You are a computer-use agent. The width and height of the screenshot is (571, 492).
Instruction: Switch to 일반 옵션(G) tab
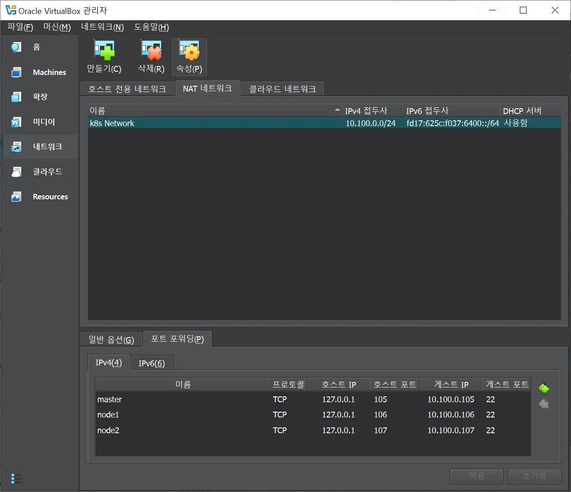tap(111, 339)
